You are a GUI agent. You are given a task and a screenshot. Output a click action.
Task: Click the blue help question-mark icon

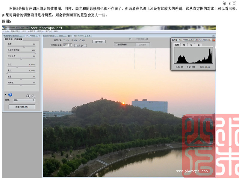pos(10,95)
